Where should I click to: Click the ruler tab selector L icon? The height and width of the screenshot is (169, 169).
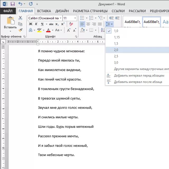[x=3, y=42]
